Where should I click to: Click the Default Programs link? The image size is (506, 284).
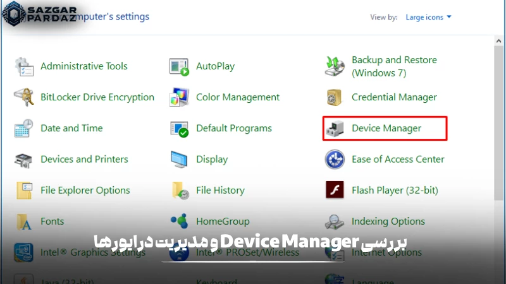pyautogui.click(x=234, y=128)
